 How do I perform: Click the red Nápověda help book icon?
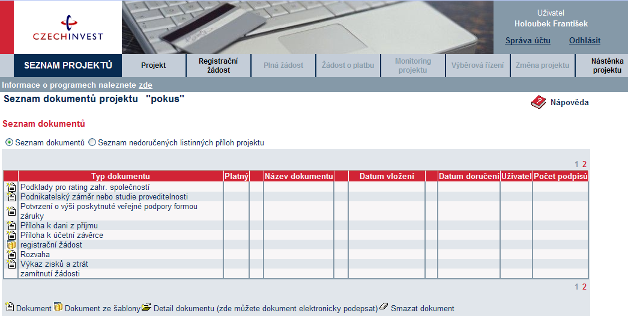point(539,102)
